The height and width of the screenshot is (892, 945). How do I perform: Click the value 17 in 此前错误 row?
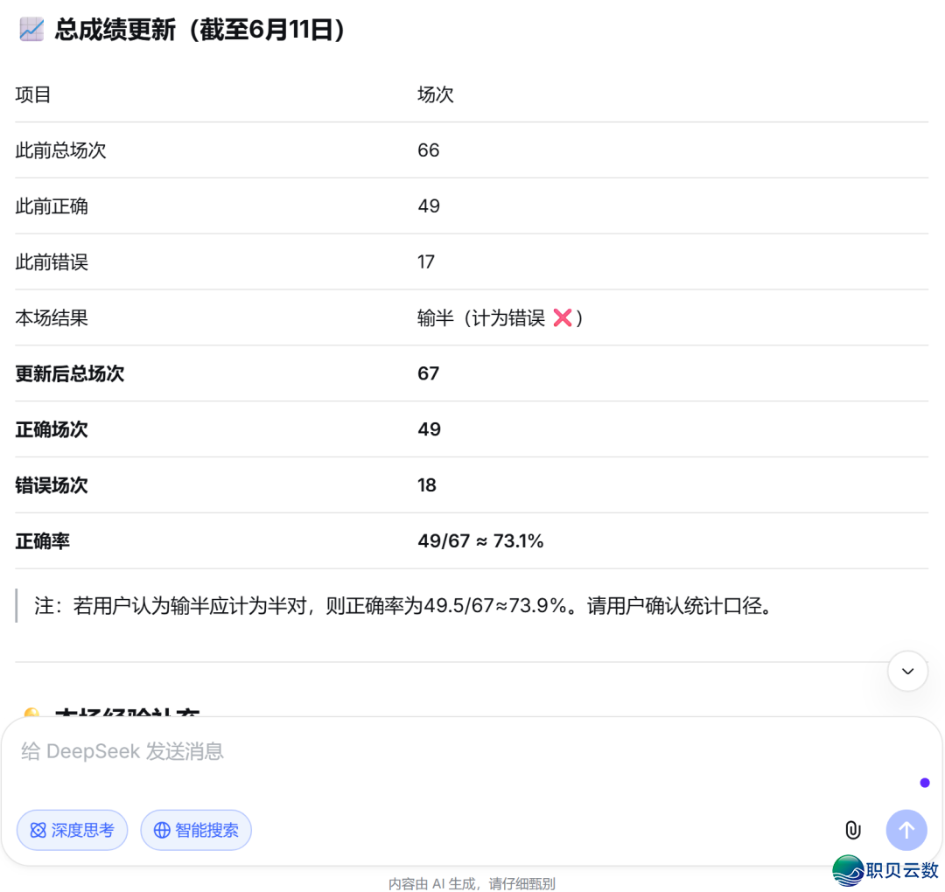point(425,262)
